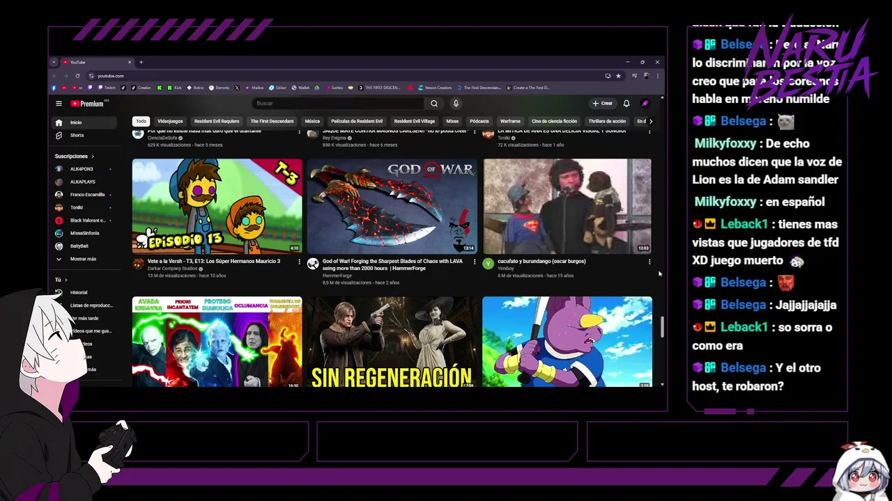Go to Inicio in sidebar
This screenshot has height=501, width=892.
[x=84, y=122]
